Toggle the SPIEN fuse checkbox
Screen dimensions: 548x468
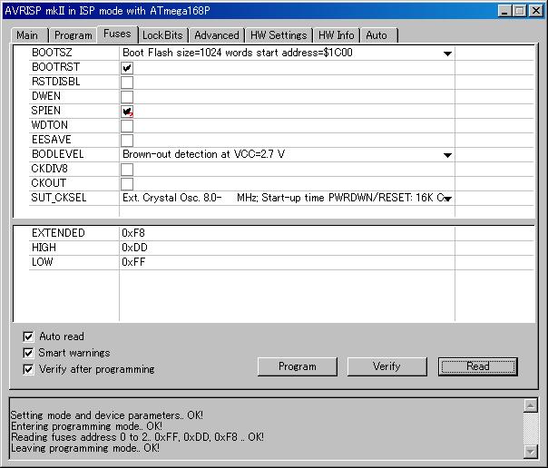127,112
